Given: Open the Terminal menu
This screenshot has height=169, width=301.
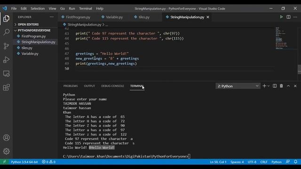Looking at the screenshot, I should pos(86,8).
